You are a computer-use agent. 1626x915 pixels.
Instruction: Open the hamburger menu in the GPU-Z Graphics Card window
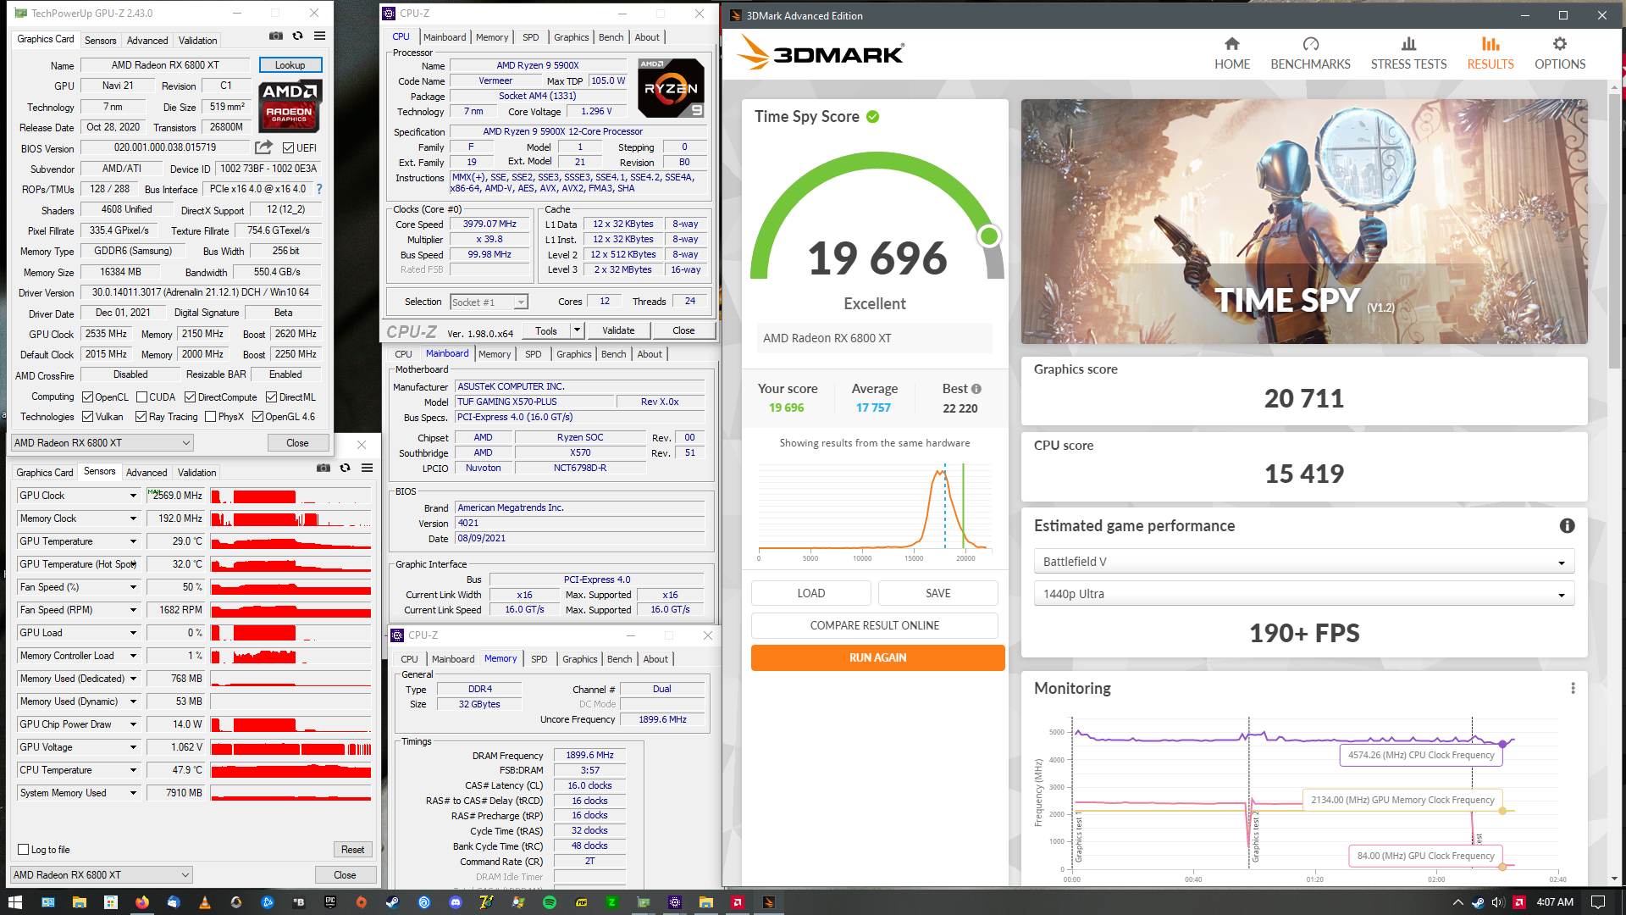point(319,36)
